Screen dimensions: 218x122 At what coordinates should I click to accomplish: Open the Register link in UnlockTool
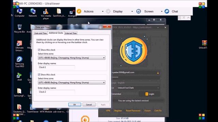coord(118,111)
